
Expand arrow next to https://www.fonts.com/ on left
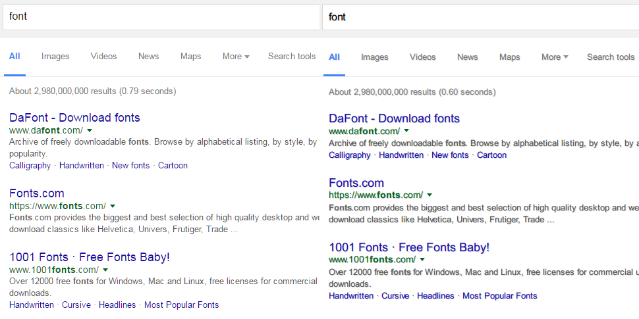click(x=113, y=206)
